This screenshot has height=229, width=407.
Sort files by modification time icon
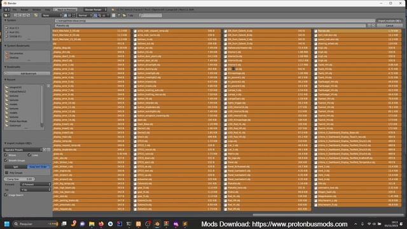(x=104, y=15)
